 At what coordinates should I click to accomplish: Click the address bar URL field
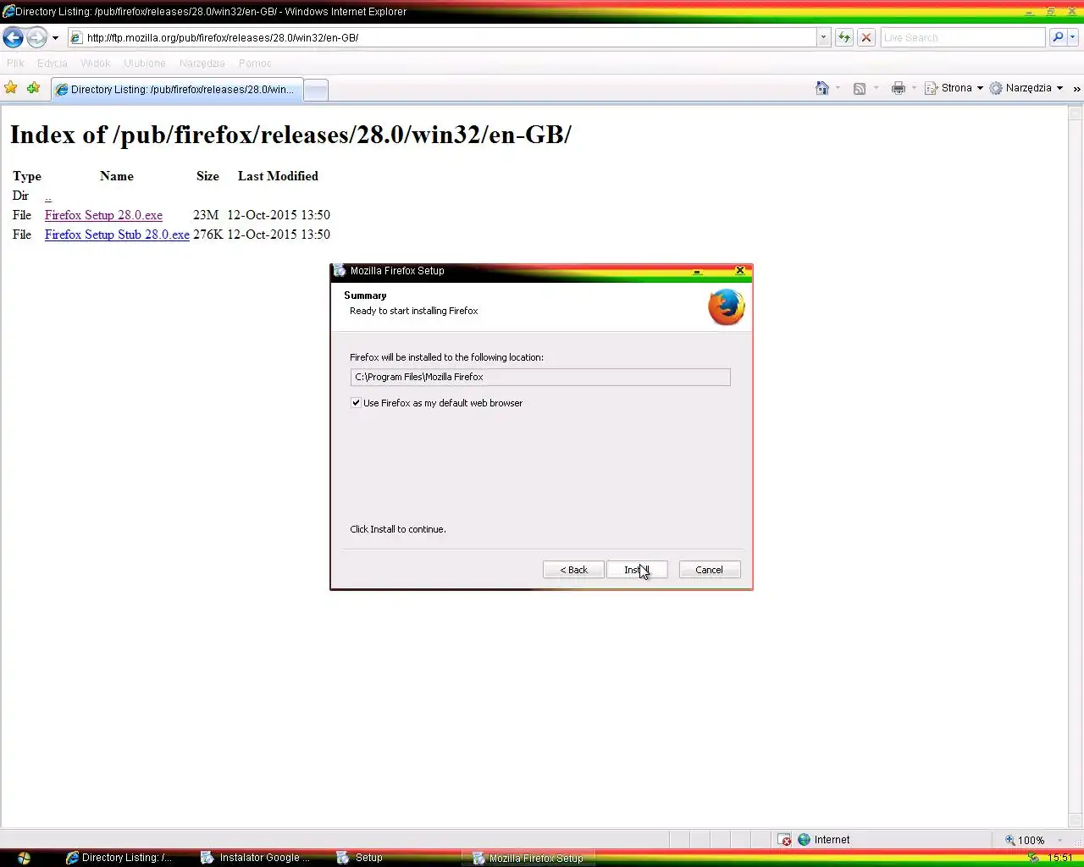pos(442,37)
